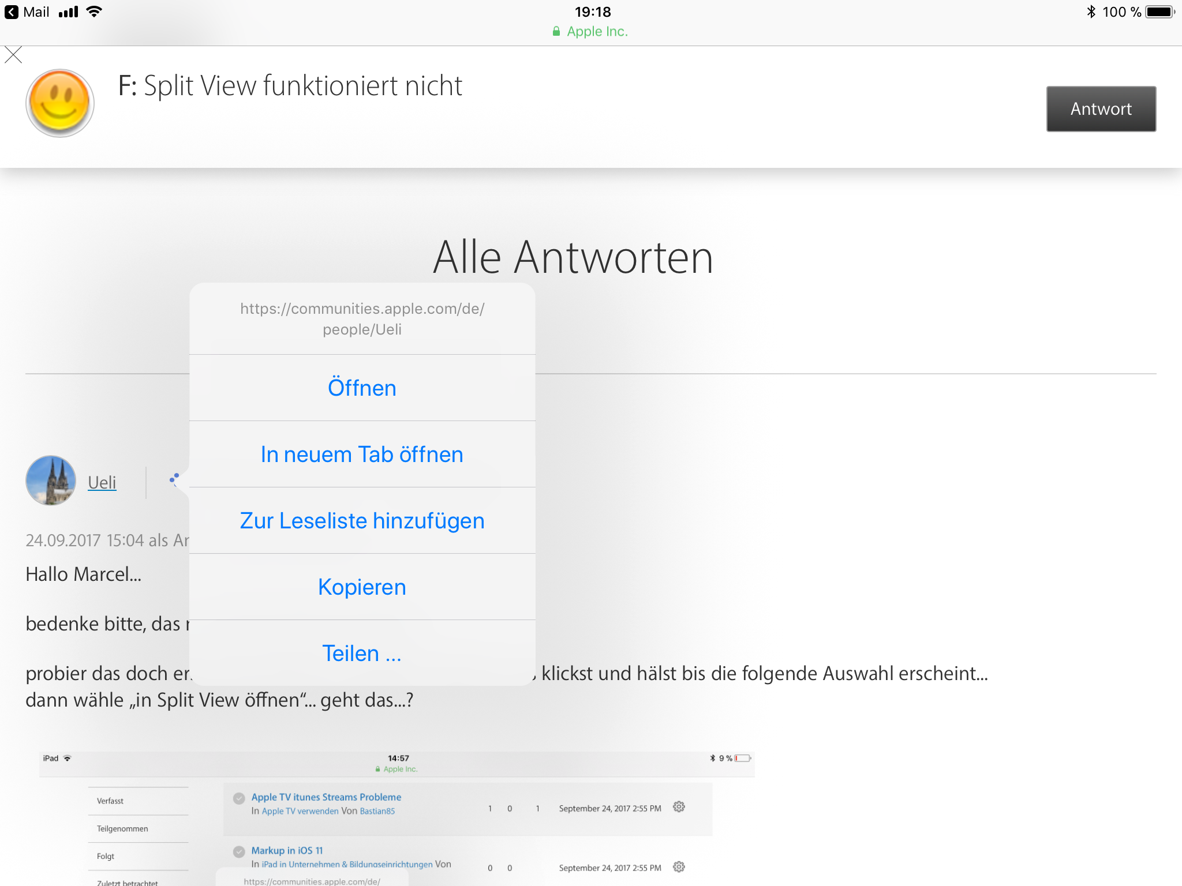Close the page with the X icon
Image resolution: width=1182 pixels, height=886 pixels.
13,55
